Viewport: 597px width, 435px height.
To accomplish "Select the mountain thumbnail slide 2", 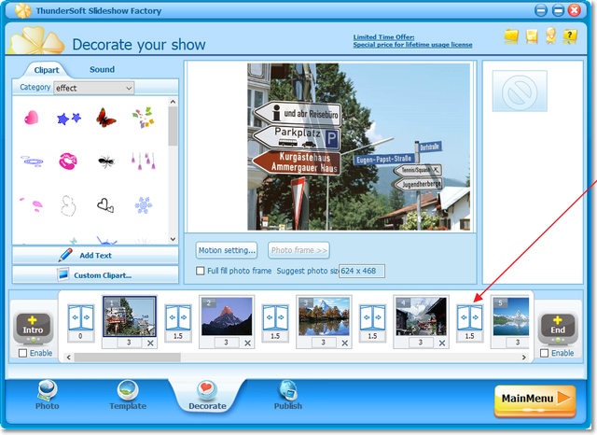I will (227, 316).
